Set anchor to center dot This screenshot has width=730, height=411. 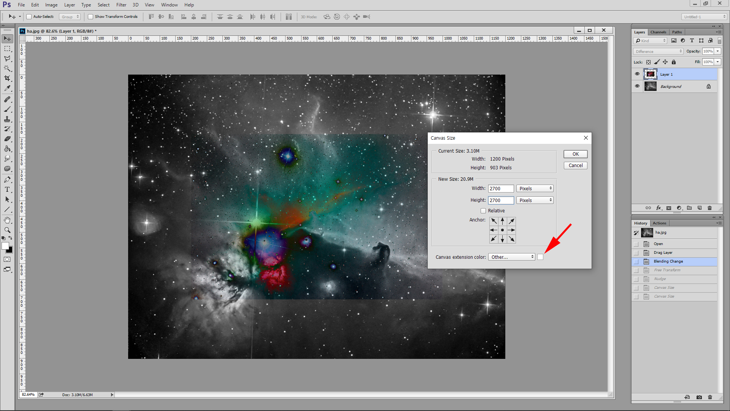(x=503, y=230)
